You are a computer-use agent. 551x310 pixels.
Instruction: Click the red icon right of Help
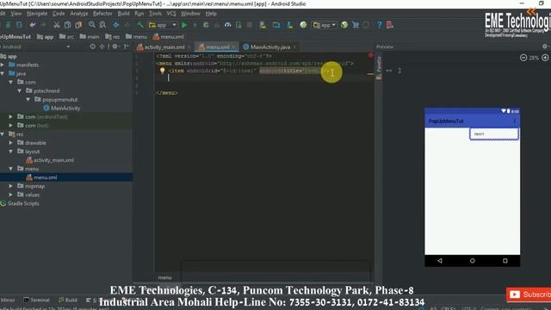click(x=390, y=25)
